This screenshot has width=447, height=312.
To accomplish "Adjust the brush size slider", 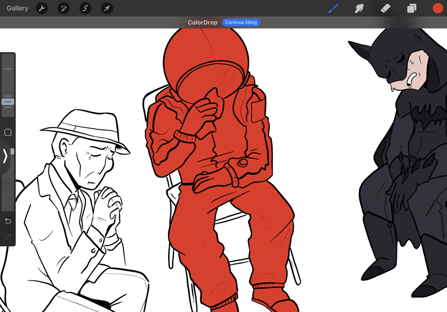I will pos(8,85).
